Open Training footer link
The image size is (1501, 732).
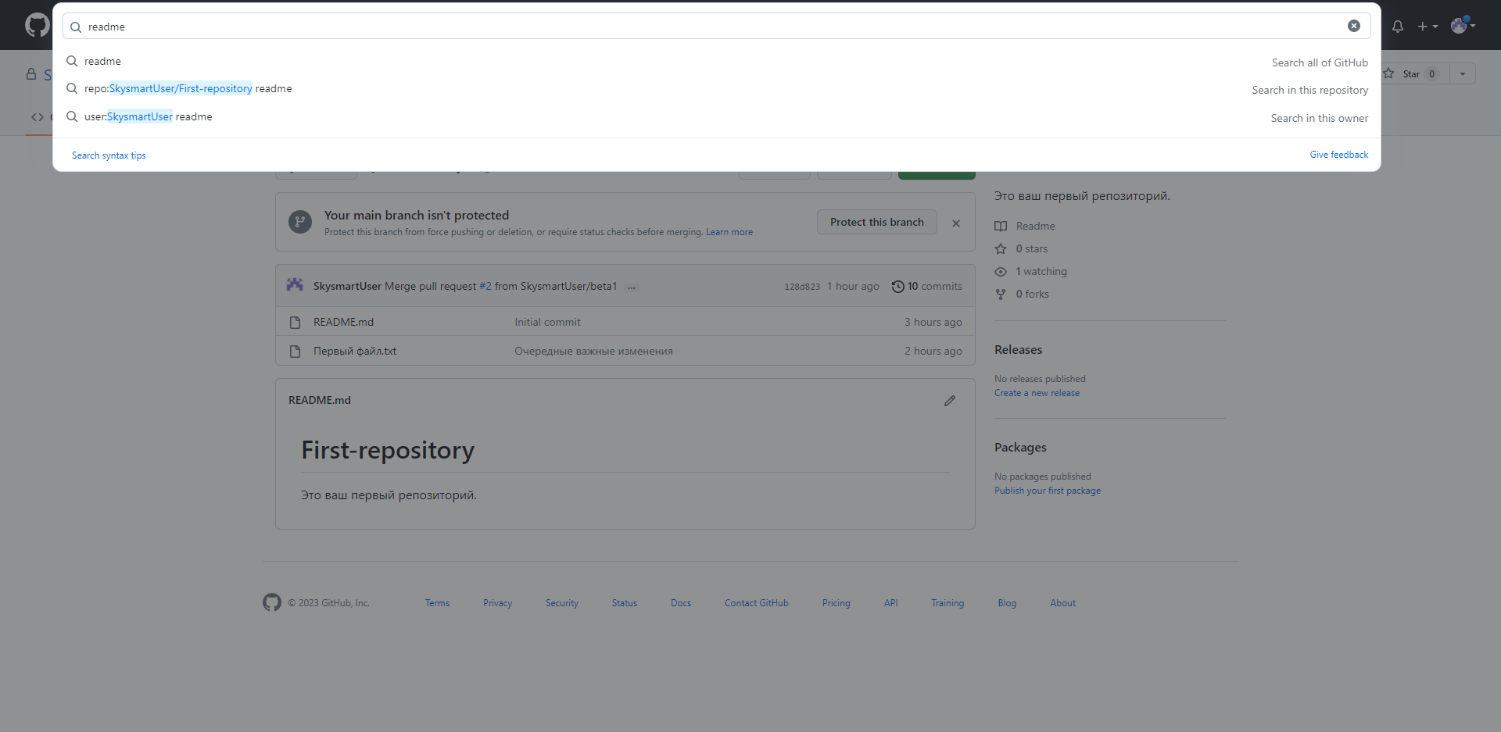pyautogui.click(x=948, y=603)
